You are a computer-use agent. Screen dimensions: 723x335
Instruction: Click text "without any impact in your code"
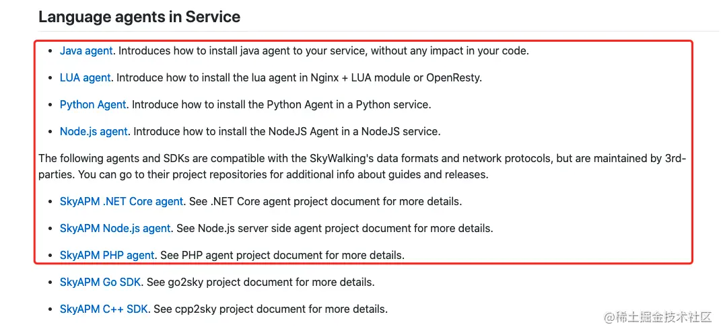(x=449, y=51)
